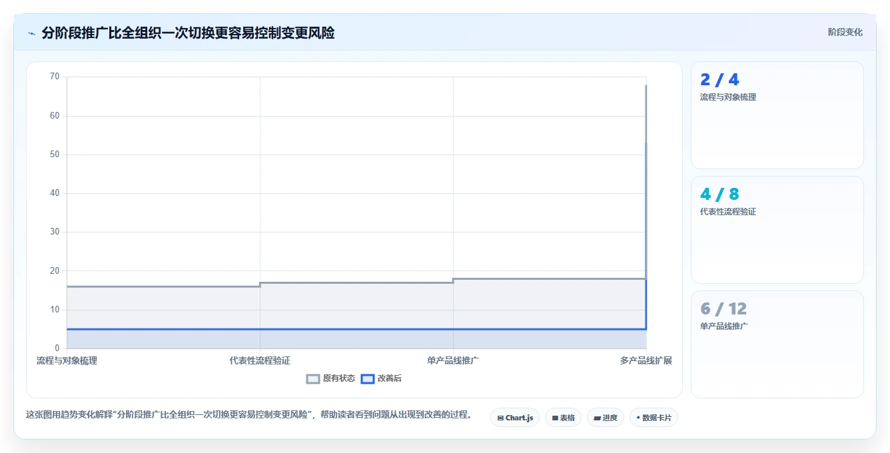Select the 进度 tag chip
Viewport: 890px width, 453px height.
pyautogui.click(x=605, y=418)
